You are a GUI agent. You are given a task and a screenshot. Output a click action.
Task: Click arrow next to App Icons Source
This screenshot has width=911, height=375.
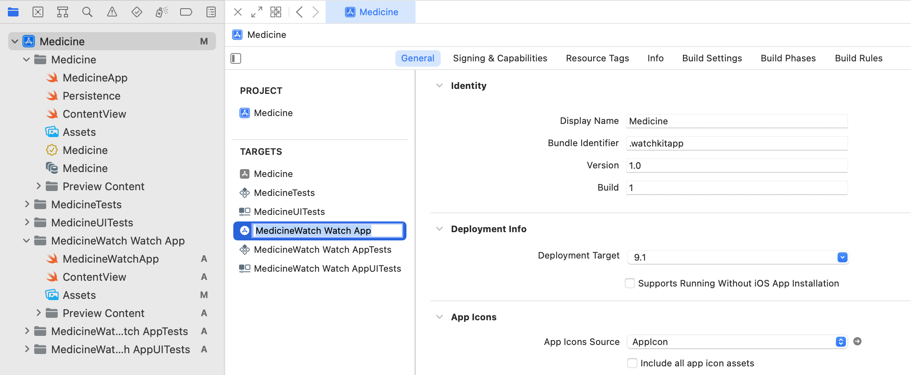tap(857, 341)
